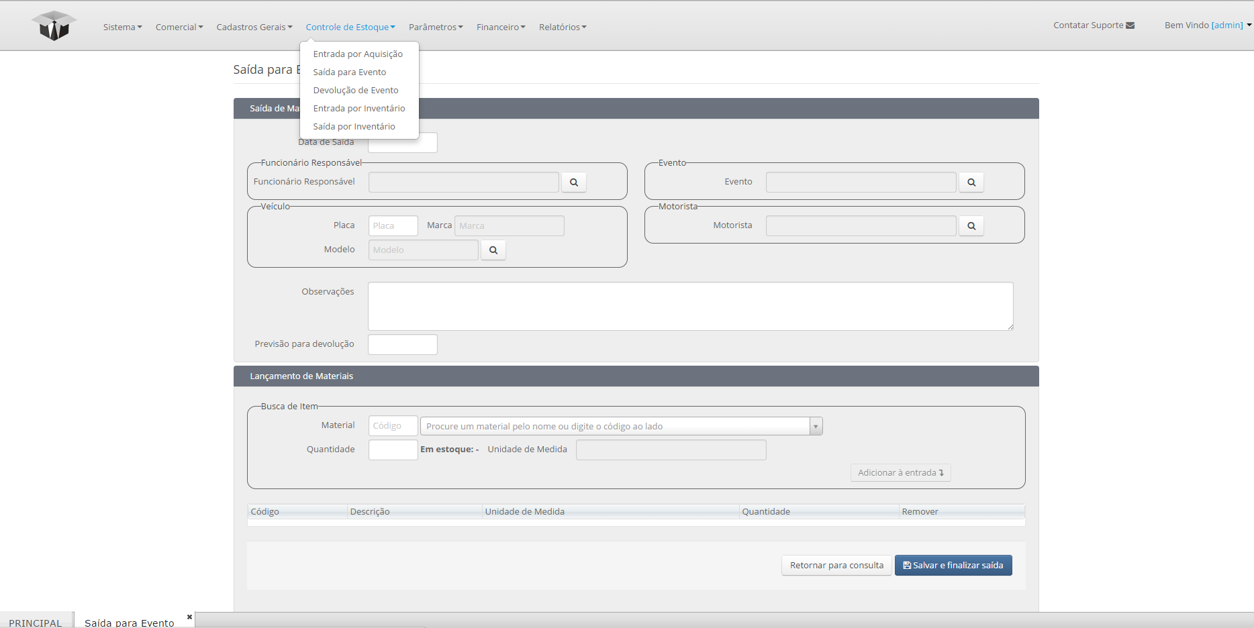Focus the Motorista text field
This screenshot has height=628, width=1254.
[861, 226]
